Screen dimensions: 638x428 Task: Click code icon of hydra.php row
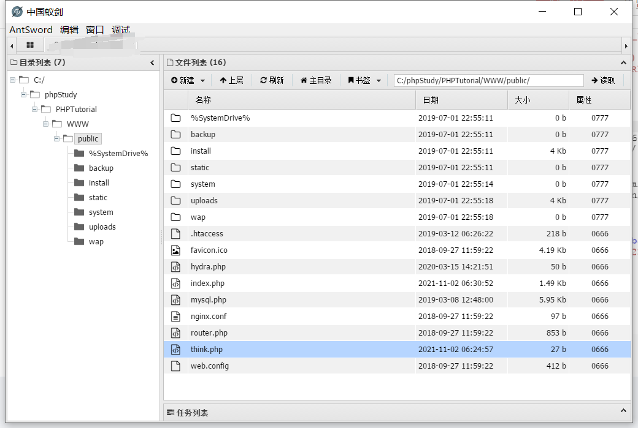(175, 267)
